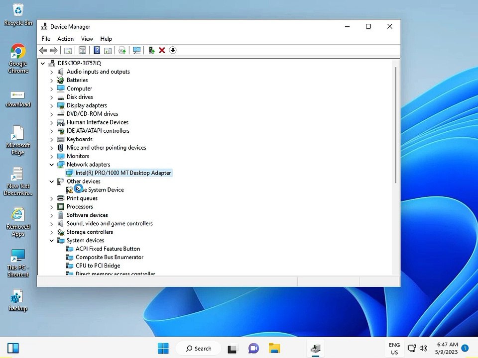Open the Help menu

coord(106,39)
